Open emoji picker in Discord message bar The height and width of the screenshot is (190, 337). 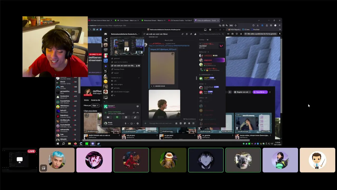click(189, 123)
